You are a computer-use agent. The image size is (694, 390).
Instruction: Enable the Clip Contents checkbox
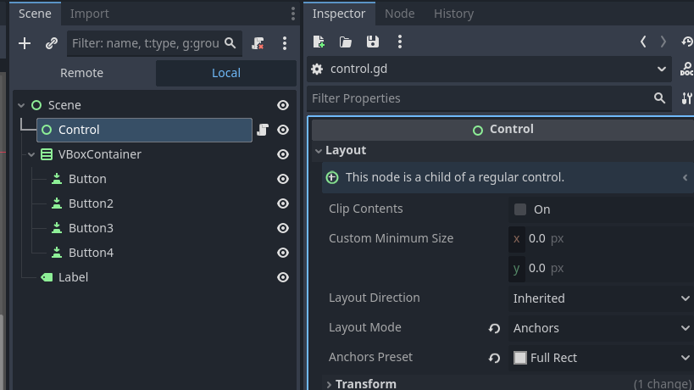pos(520,209)
